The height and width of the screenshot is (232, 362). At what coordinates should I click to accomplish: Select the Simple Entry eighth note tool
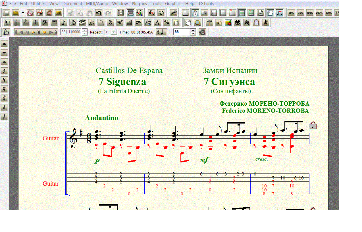tap(64, 22)
